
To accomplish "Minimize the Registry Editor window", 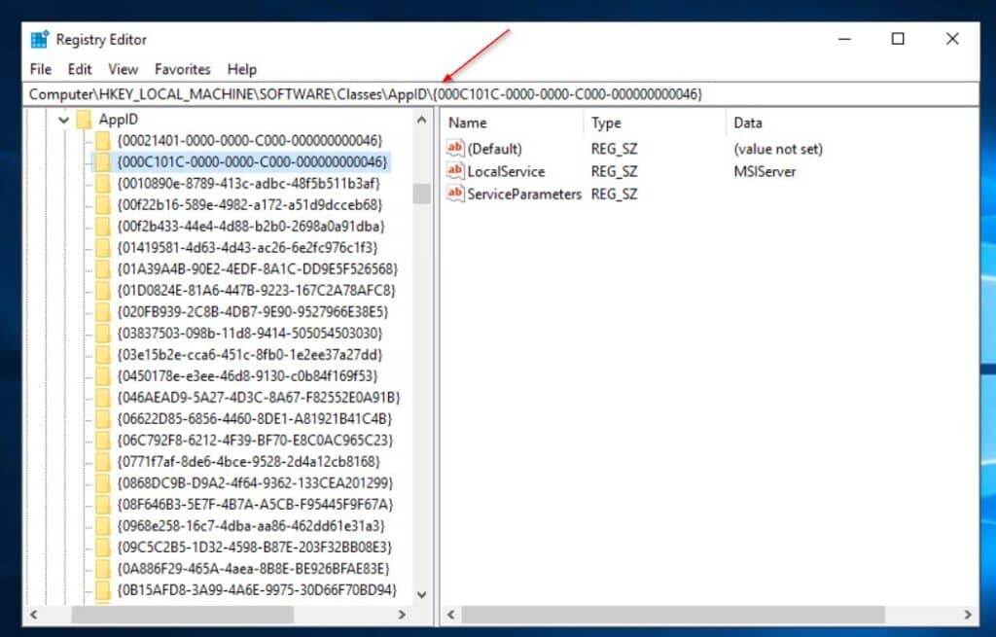I will (844, 39).
